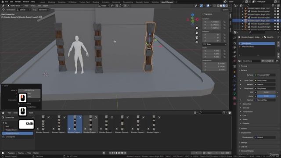Open the Material properties tab icon
This screenshot has width=281, height=158.
234,98
